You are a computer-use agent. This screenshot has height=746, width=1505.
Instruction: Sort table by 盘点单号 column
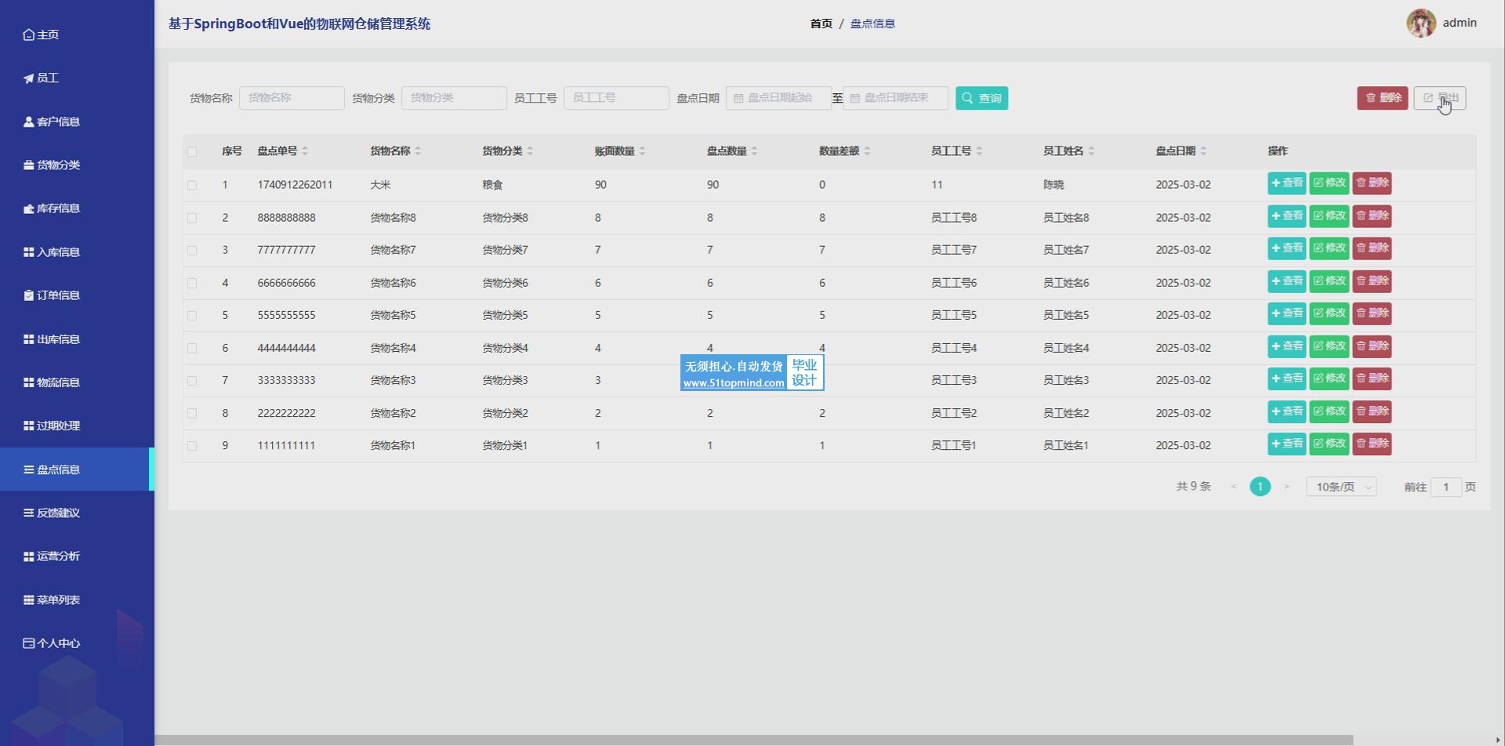(305, 151)
